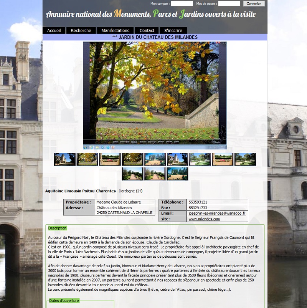Click the Téléphone label cell
This screenshot has width=307, height=308.
173,202
